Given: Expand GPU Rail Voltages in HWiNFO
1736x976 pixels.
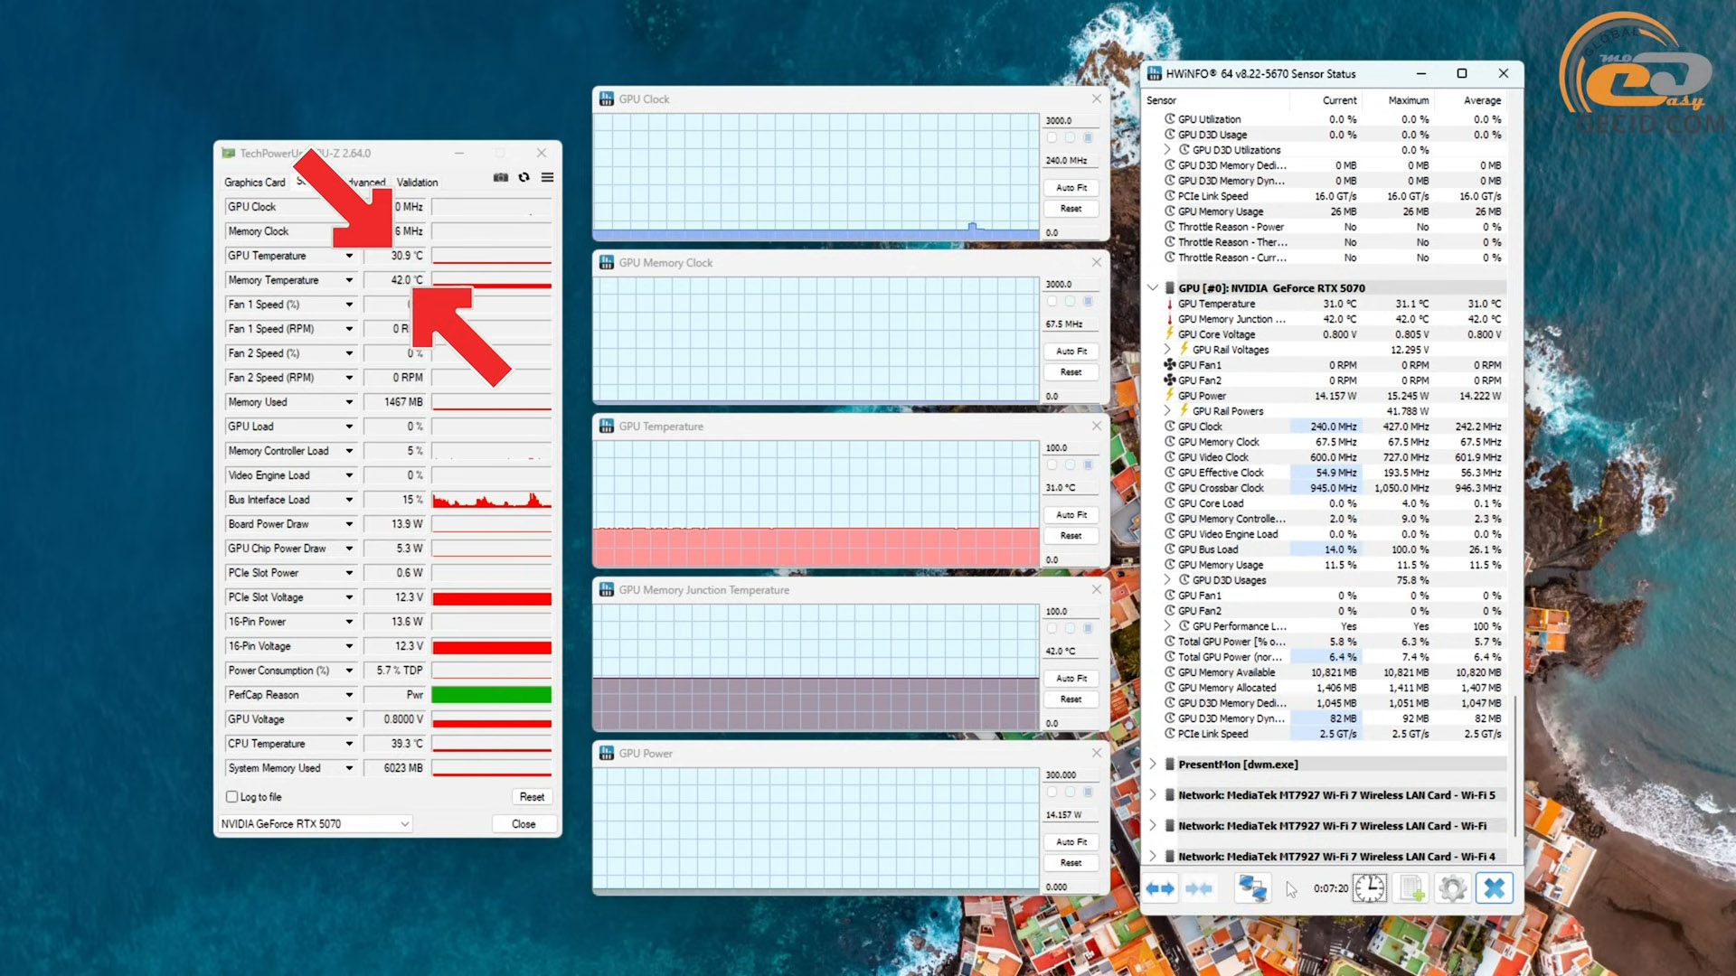Looking at the screenshot, I should tap(1167, 350).
